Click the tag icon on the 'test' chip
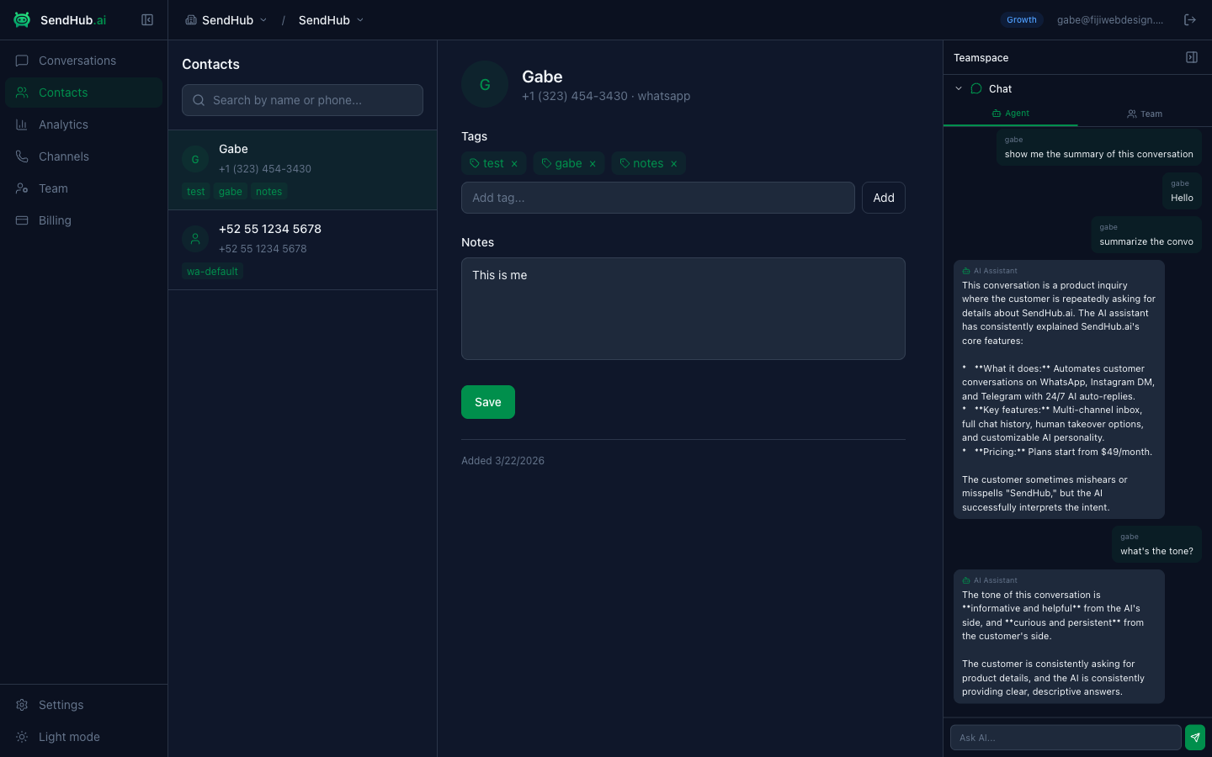 click(475, 163)
